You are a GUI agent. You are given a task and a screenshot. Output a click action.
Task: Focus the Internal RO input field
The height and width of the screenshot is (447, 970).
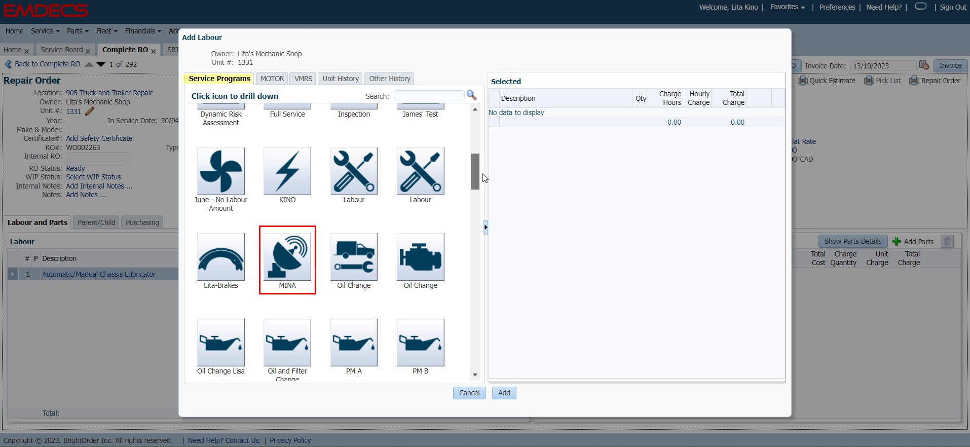(98, 158)
